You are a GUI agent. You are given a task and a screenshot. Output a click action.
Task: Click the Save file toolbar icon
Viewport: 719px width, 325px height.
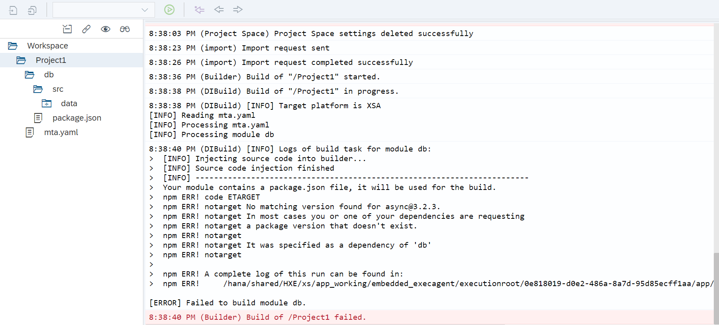tap(13, 10)
